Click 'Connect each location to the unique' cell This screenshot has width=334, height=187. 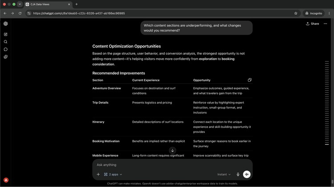click(x=222, y=127)
